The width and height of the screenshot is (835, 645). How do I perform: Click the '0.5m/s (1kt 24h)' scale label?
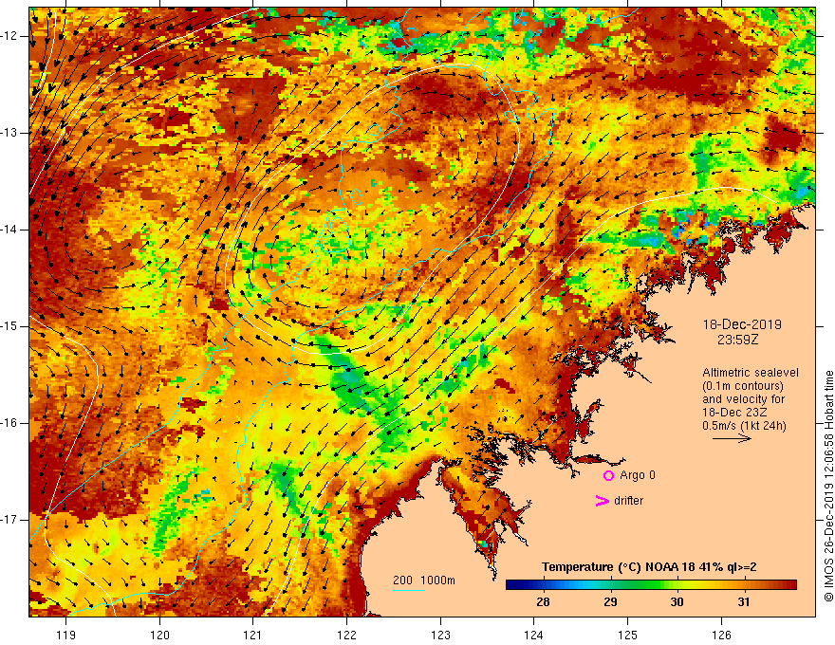click(x=744, y=425)
